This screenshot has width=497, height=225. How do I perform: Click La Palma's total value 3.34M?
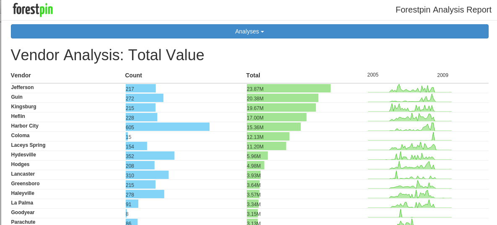[x=254, y=205]
